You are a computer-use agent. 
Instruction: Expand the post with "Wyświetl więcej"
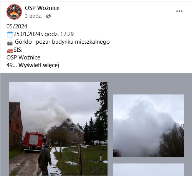click(x=39, y=65)
